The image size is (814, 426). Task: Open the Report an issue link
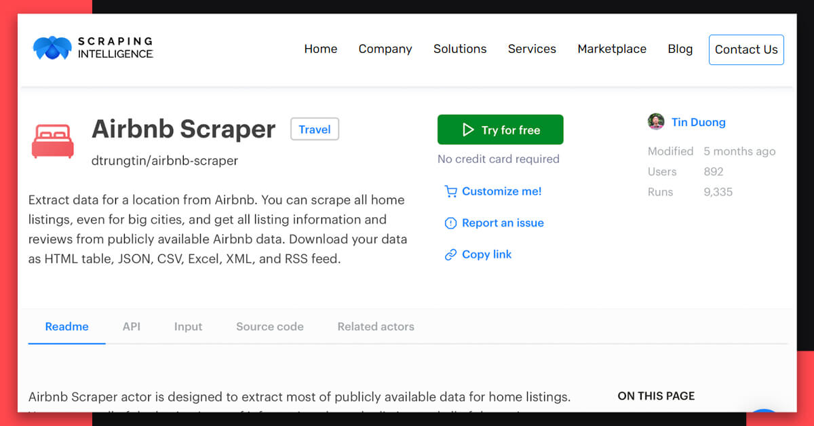[x=503, y=223]
